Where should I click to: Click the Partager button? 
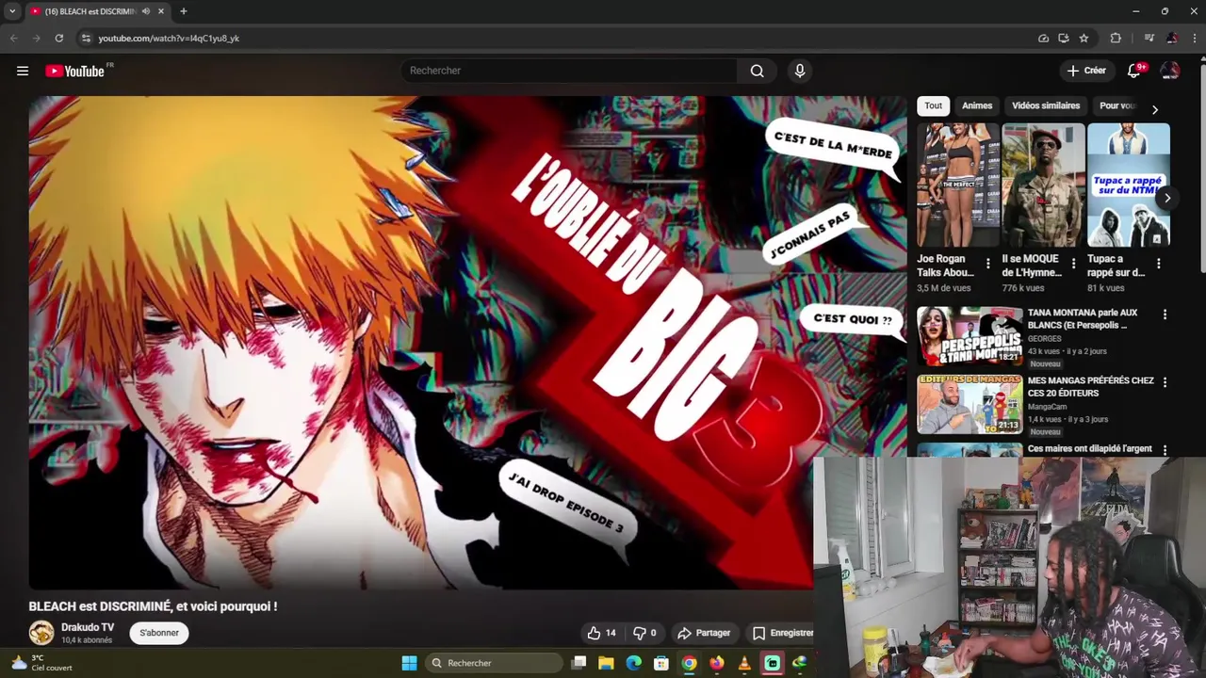704,633
